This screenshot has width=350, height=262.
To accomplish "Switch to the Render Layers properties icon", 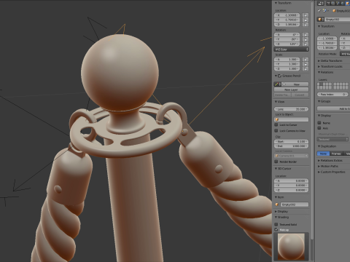I will [333, 3].
